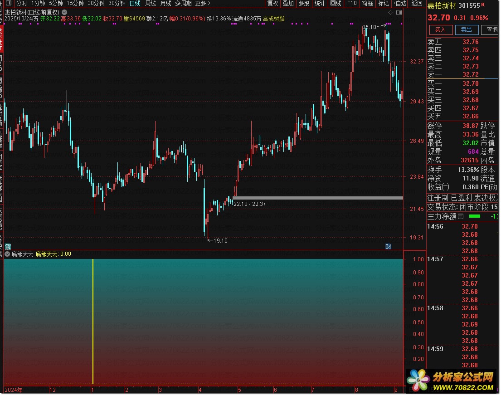Viewport: 501px width, 395px height.
Task: Click the yellow vertical signal line
Action: click(x=92, y=321)
